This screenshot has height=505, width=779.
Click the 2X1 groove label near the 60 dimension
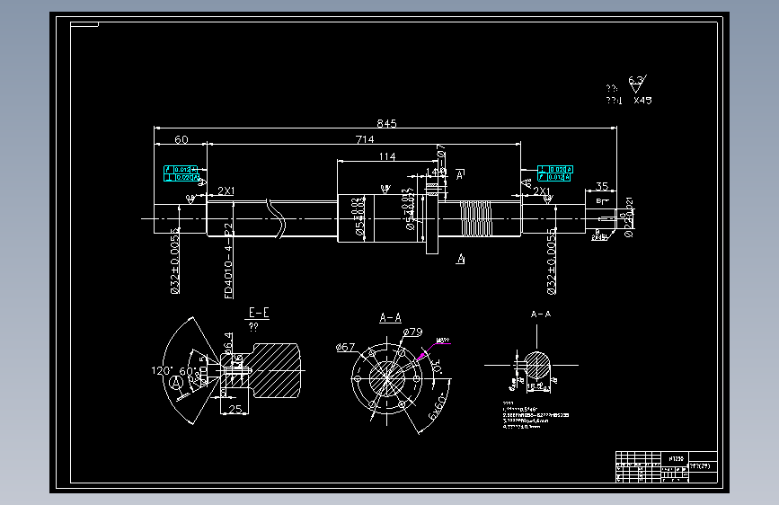(226, 190)
